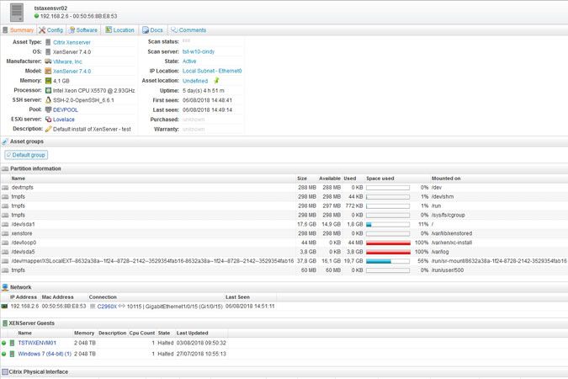Click the xenstore partition name

[22, 233]
